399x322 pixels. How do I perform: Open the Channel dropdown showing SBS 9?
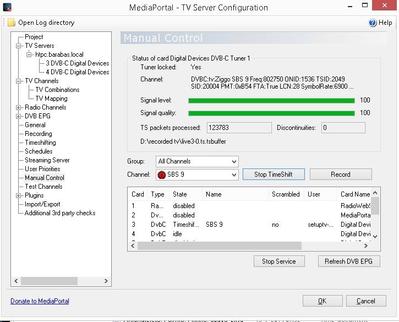click(197, 174)
